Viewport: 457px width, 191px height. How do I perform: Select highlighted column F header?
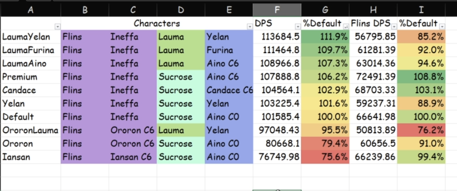click(x=277, y=10)
